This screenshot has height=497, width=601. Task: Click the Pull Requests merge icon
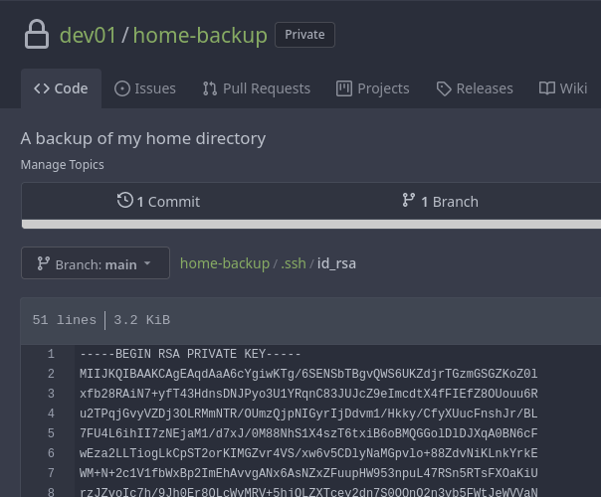click(210, 88)
